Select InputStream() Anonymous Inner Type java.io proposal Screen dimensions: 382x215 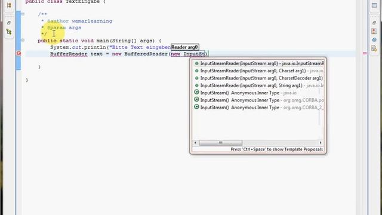pyautogui.click(x=258, y=93)
